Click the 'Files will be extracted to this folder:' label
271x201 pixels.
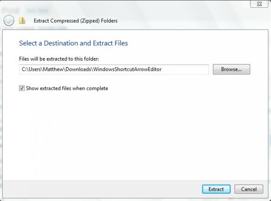pyautogui.click(x=59, y=59)
